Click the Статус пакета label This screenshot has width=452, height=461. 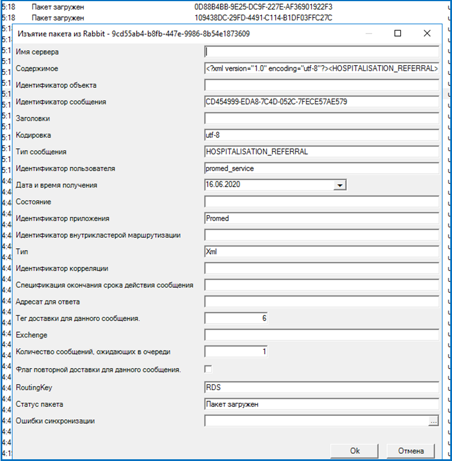click(40, 404)
